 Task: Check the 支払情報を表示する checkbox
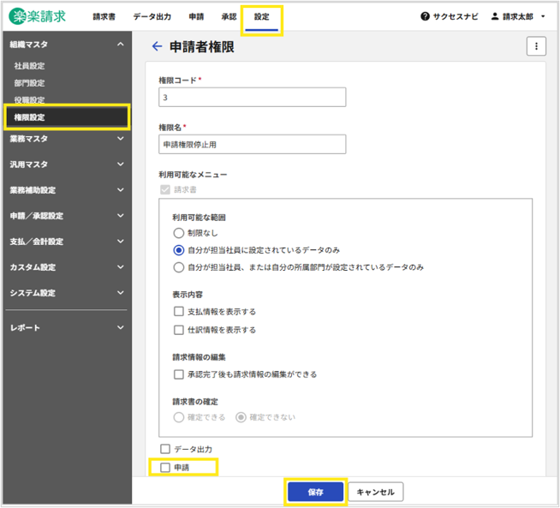coord(179,312)
